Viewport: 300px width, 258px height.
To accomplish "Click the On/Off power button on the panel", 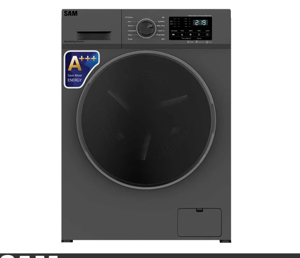I will click(x=207, y=35).
